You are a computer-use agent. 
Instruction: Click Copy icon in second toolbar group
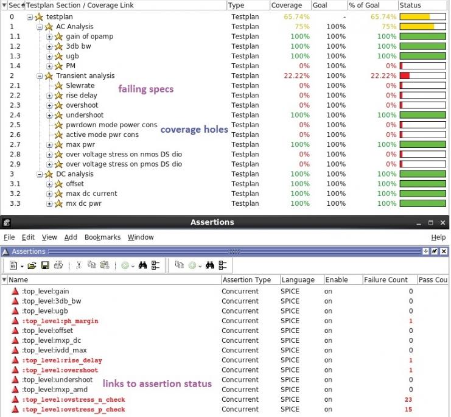tap(179, 265)
